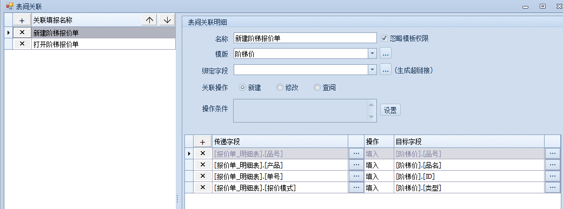Screen dimensions: 563x209
Task: Move selected entry up with arrow button
Action: [149, 20]
